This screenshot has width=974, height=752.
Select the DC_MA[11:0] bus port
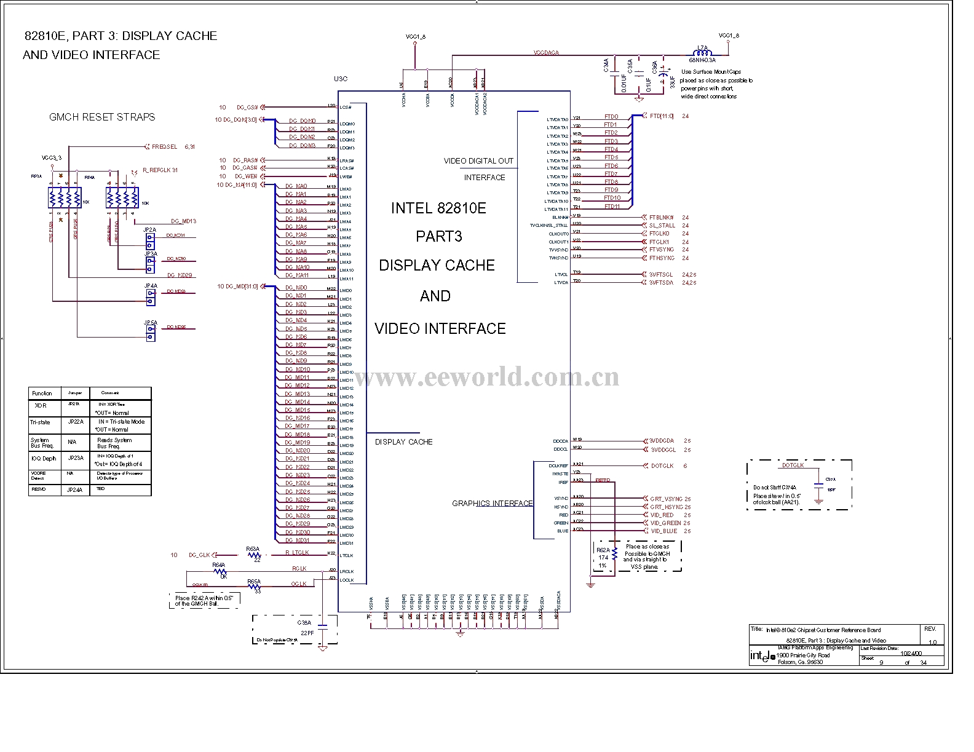[244, 184]
